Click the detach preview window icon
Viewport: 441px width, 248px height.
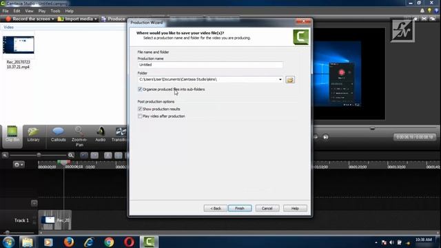click(x=433, y=19)
